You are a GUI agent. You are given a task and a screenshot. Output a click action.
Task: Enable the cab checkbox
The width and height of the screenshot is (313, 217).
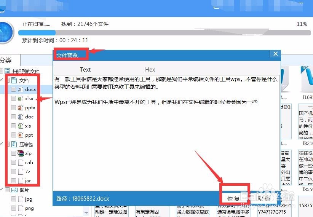13,162
